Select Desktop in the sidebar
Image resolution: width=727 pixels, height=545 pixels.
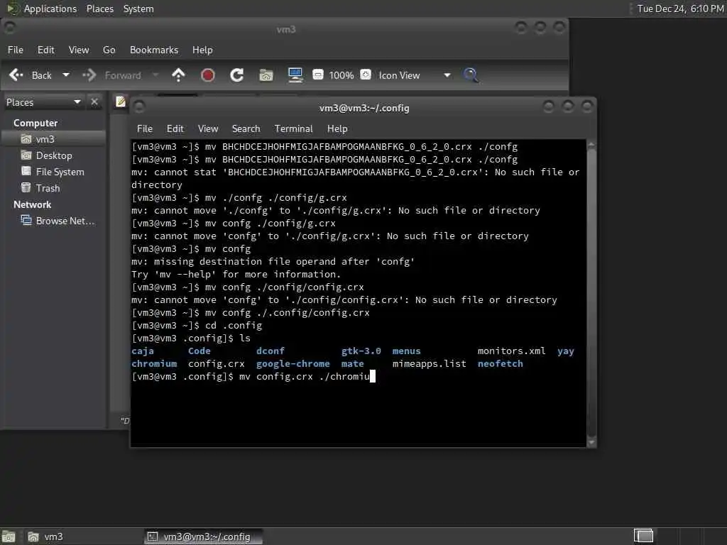coord(53,155)
